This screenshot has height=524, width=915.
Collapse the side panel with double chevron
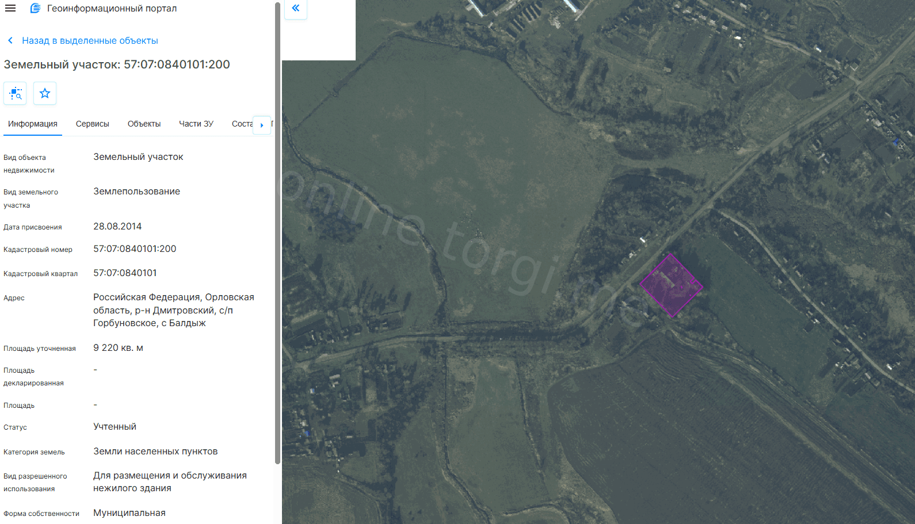296,9
